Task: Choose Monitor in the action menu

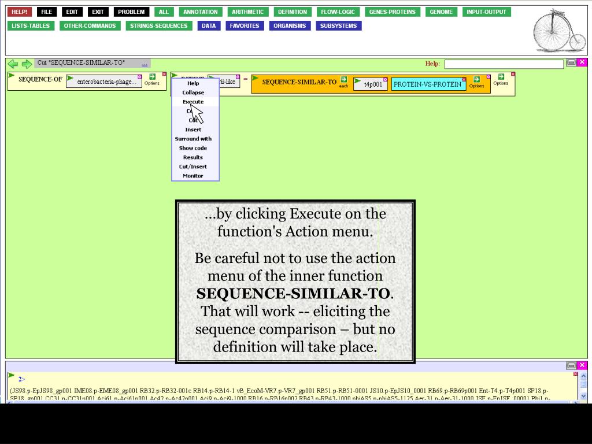Action: [193, 176]
